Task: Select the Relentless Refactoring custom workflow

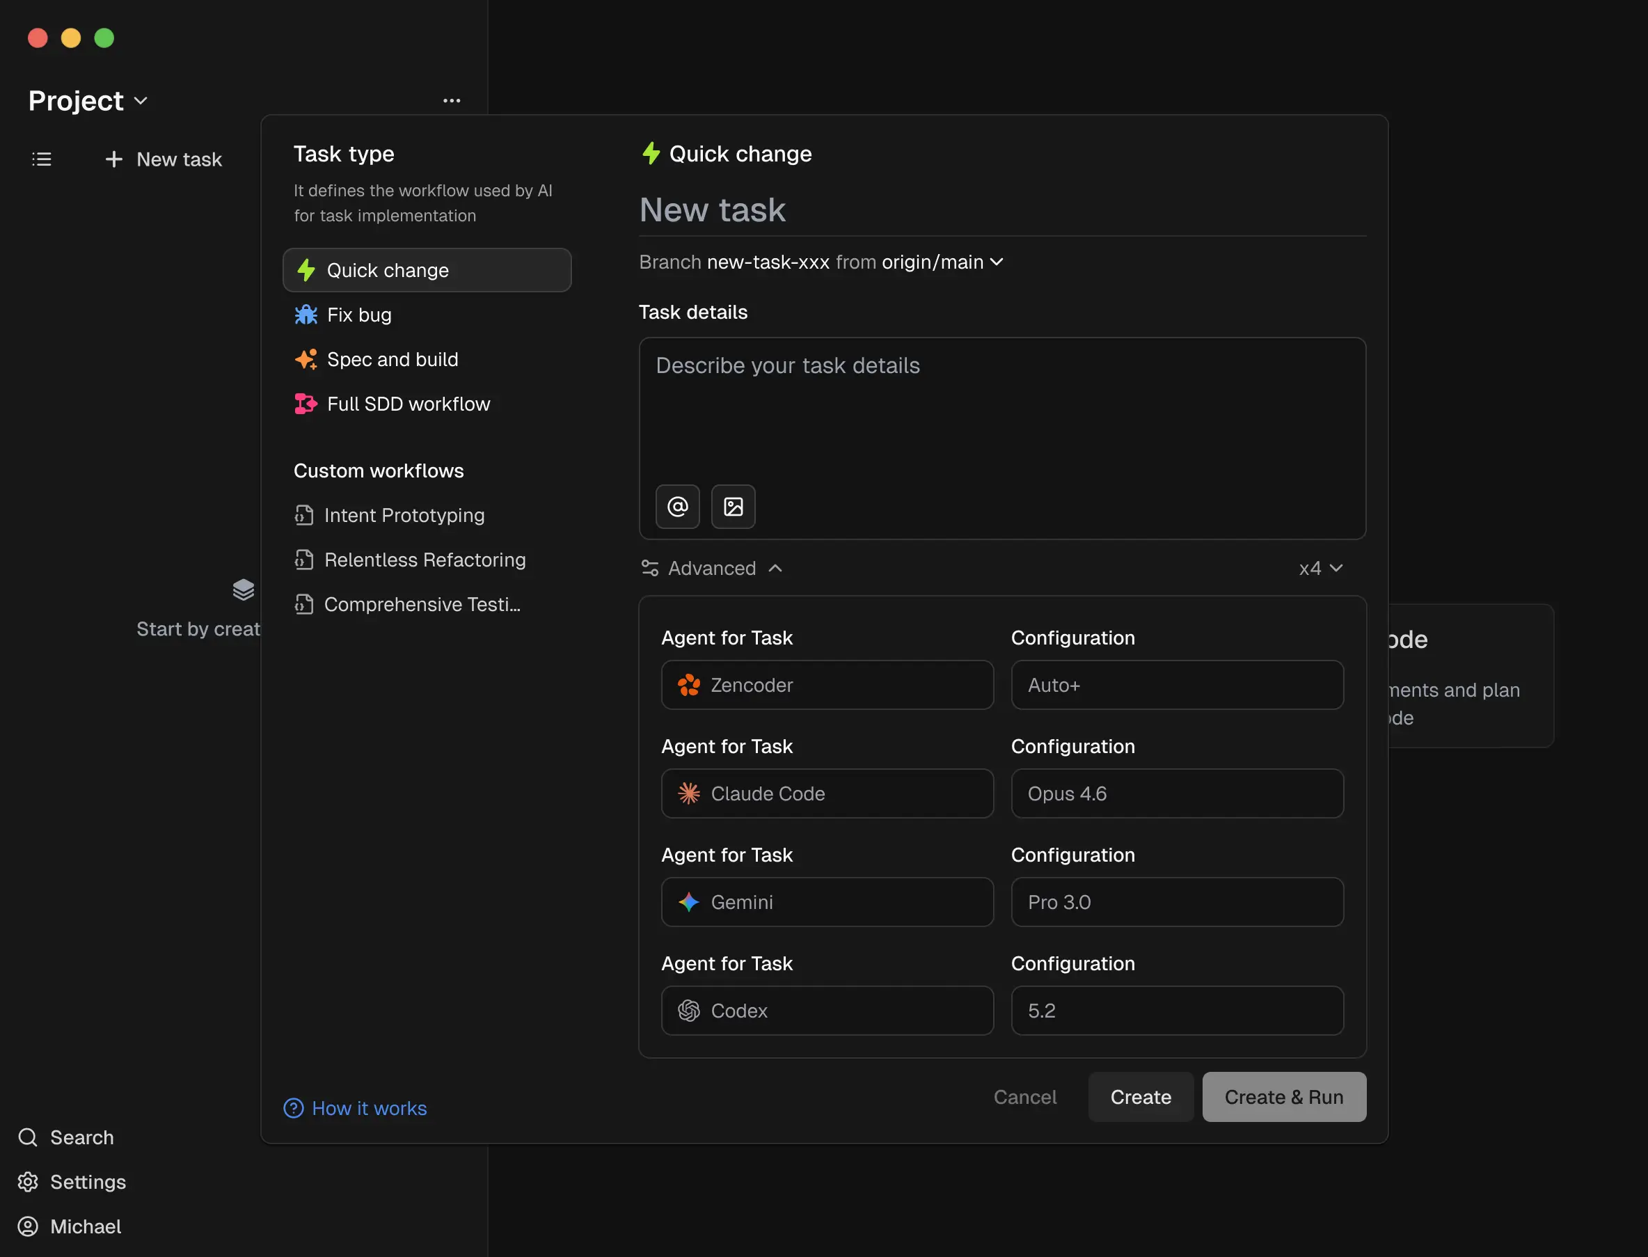Action: 424,560
